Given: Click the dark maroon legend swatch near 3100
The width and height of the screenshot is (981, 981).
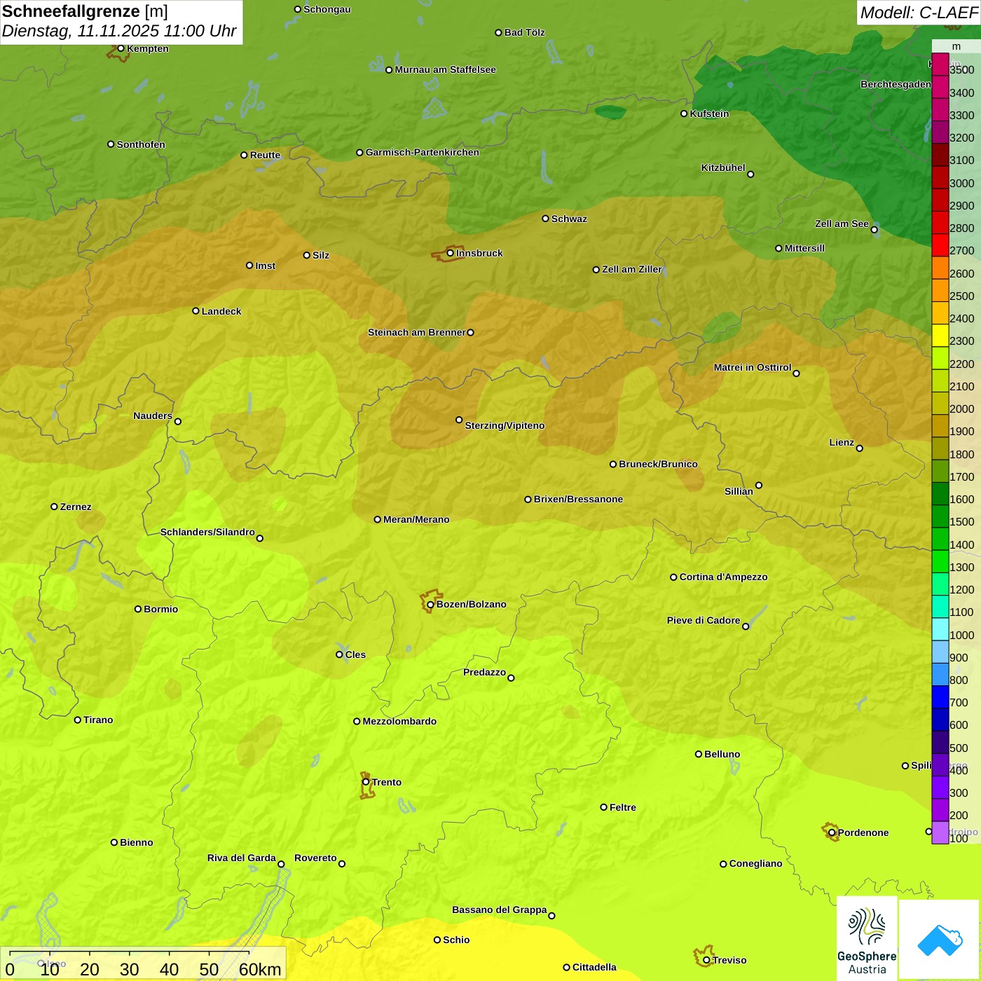Looking at the screenshot, I should point(940,155).
